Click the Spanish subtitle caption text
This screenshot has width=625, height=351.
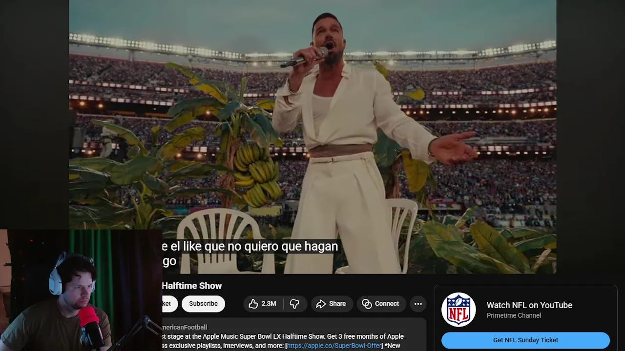250,253
